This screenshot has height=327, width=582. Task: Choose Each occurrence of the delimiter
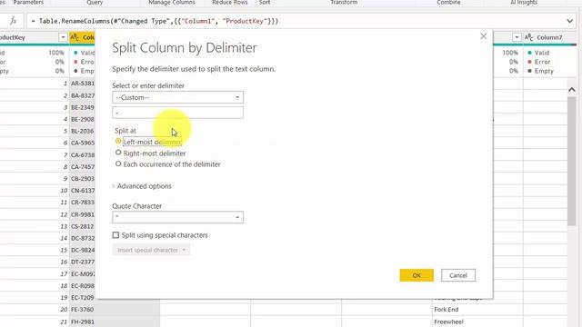[118, 163]
